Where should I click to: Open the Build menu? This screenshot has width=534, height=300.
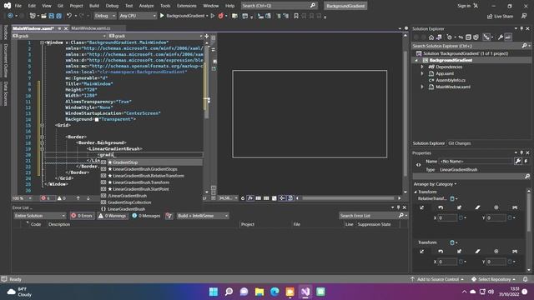(x=94, y=6)
